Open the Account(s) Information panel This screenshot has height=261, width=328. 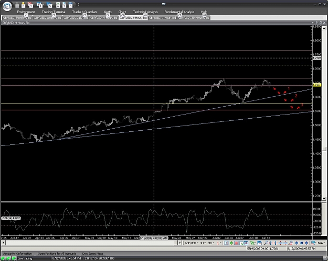point(17,254)
